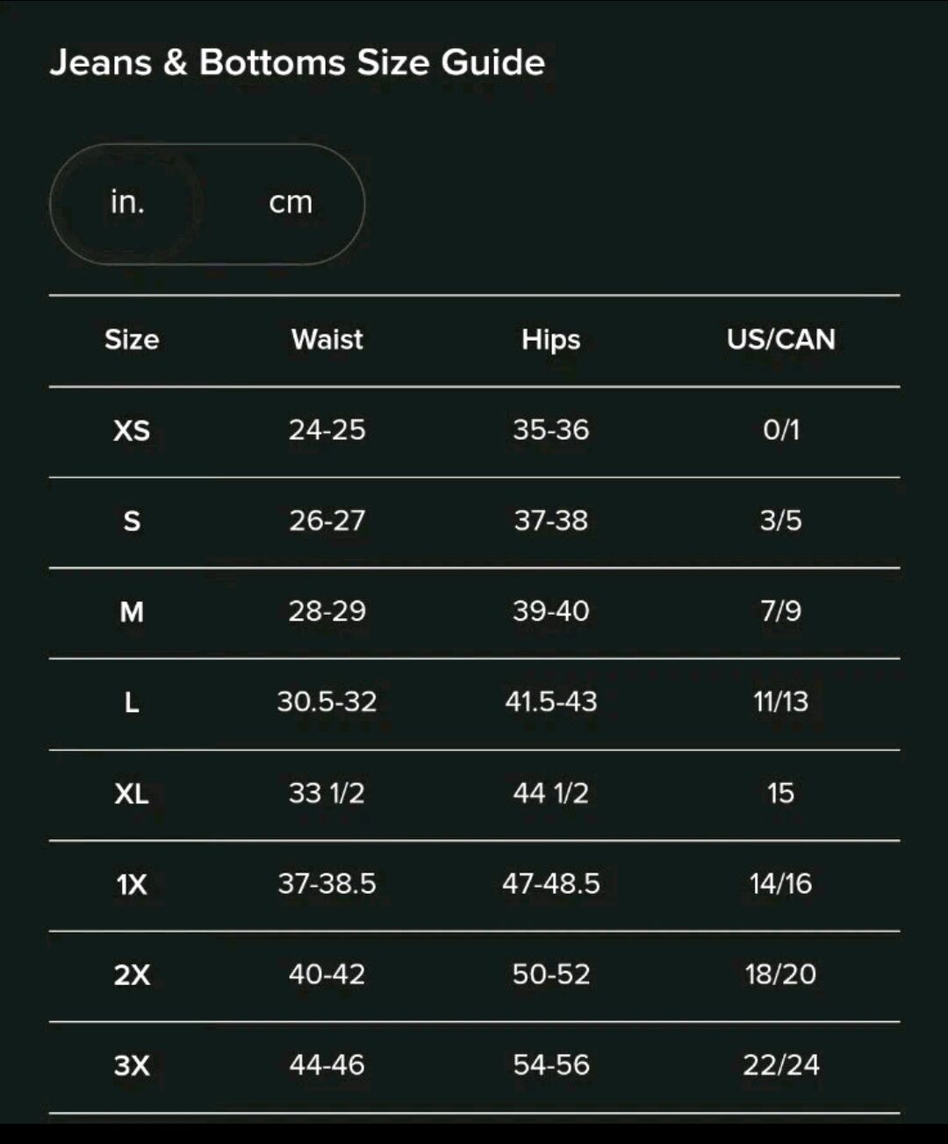Select the 40-42 waist measurement
The width and height of the screenshot is (948, 1144).
coord(327,975)
